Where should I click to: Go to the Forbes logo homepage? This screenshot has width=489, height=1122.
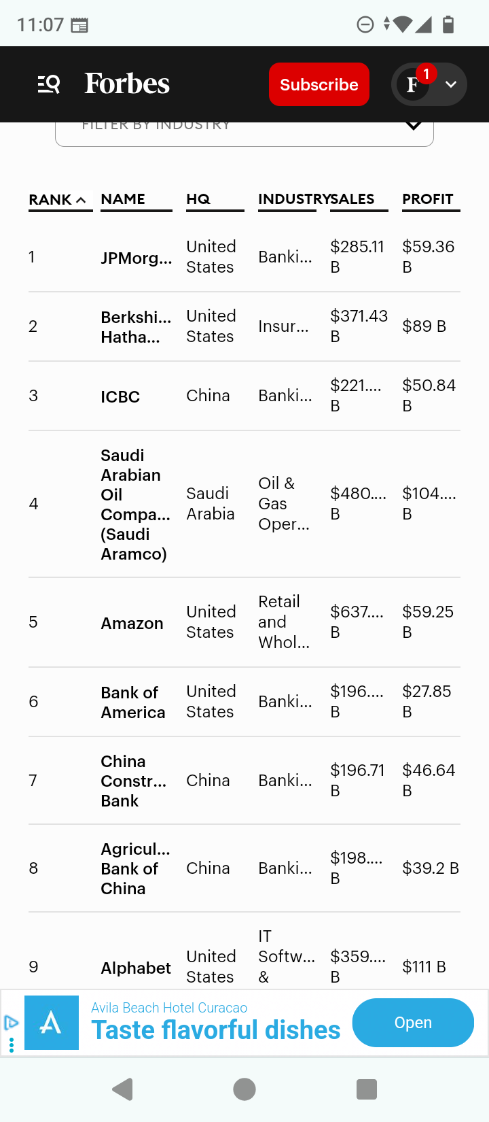(127, 84)
